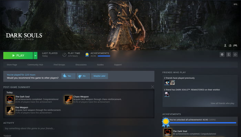
Task: Open the Achievements section heading in sidebar
Action: [x=171, y=114]
